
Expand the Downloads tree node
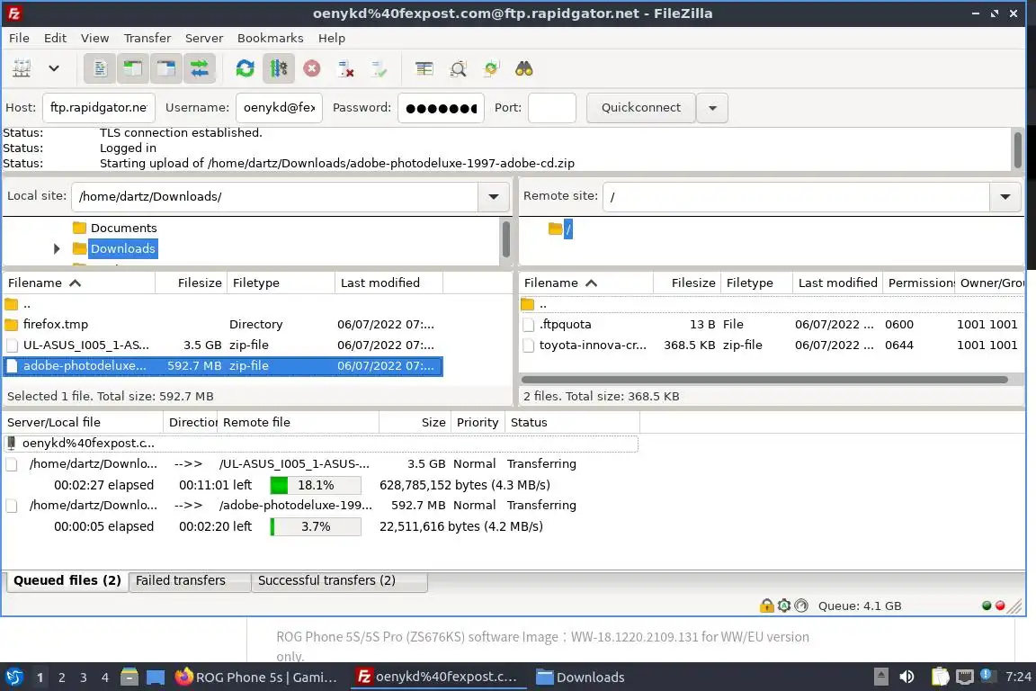click(57, 248)
